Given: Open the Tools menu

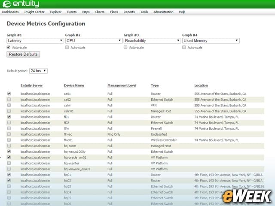Looking at the screenshot, I should coord(144,12).
